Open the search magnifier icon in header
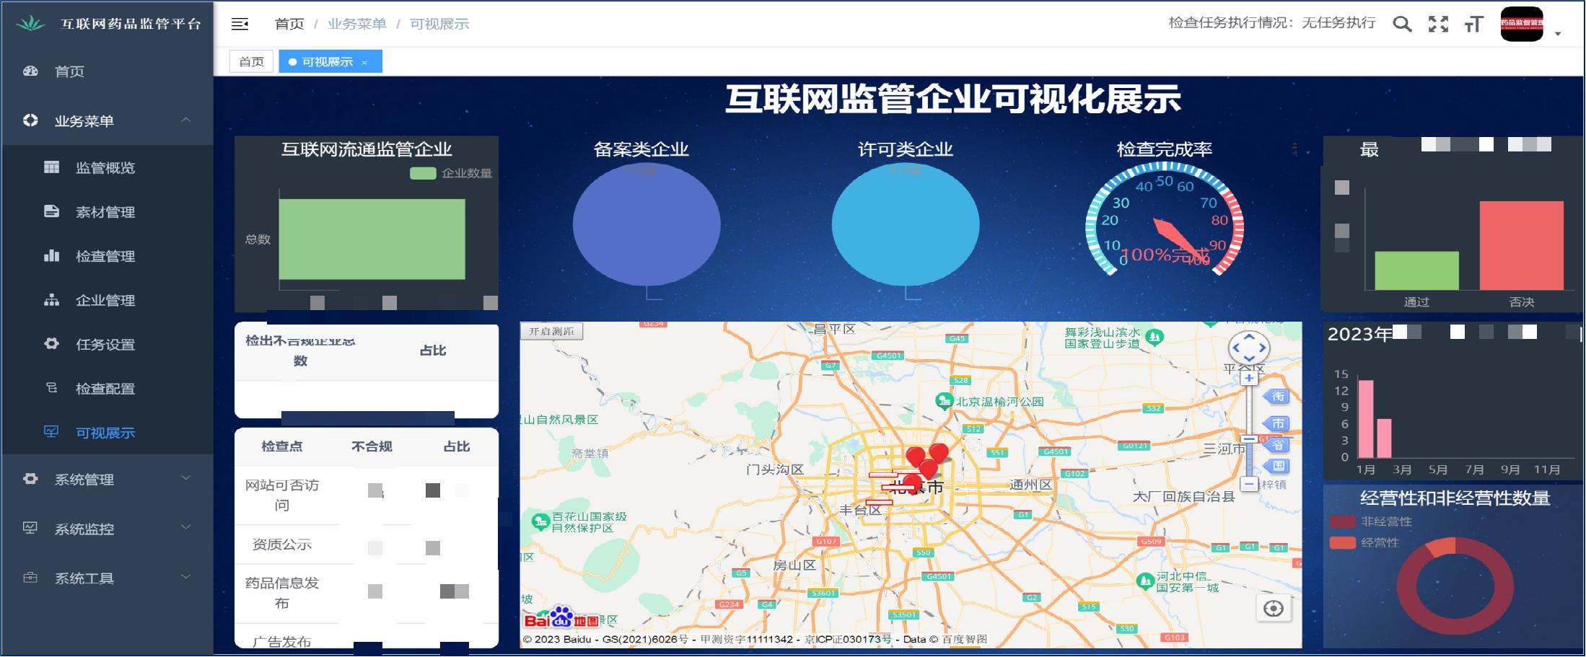 1402,25
